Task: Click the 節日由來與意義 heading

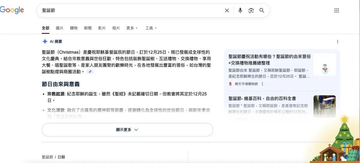Action: tap(61, 84)
